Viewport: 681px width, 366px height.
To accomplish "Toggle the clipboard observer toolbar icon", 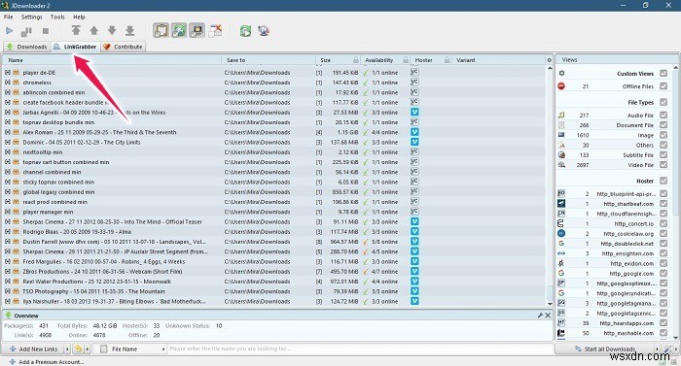I will (161, 31).
